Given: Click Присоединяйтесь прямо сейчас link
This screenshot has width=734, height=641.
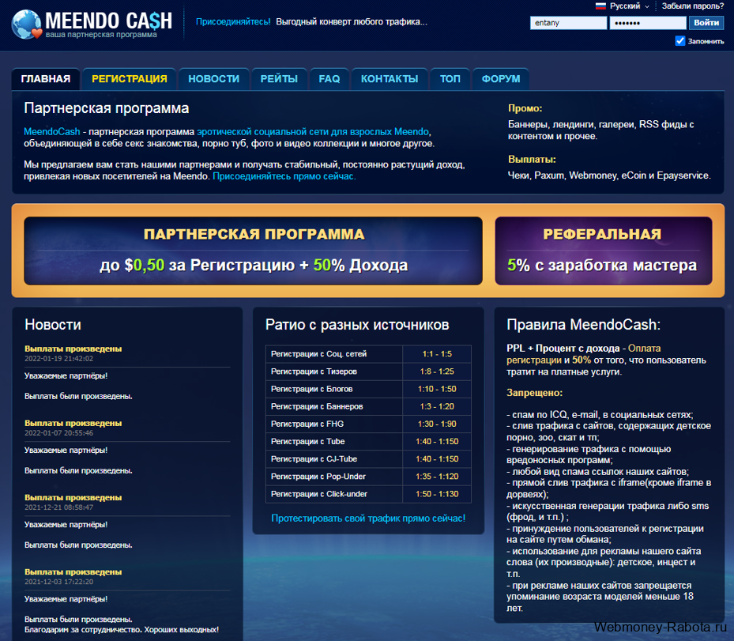Looking at the screenshot, I should [x=284, y=176].
